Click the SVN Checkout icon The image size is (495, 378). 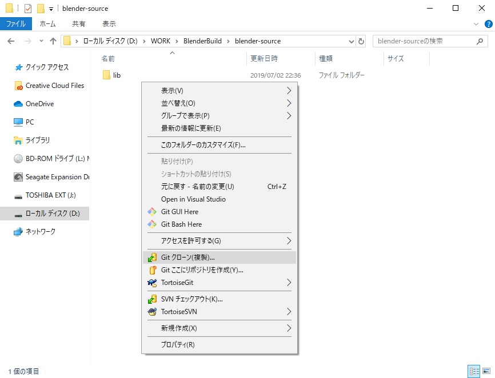[x=152, y=299]
